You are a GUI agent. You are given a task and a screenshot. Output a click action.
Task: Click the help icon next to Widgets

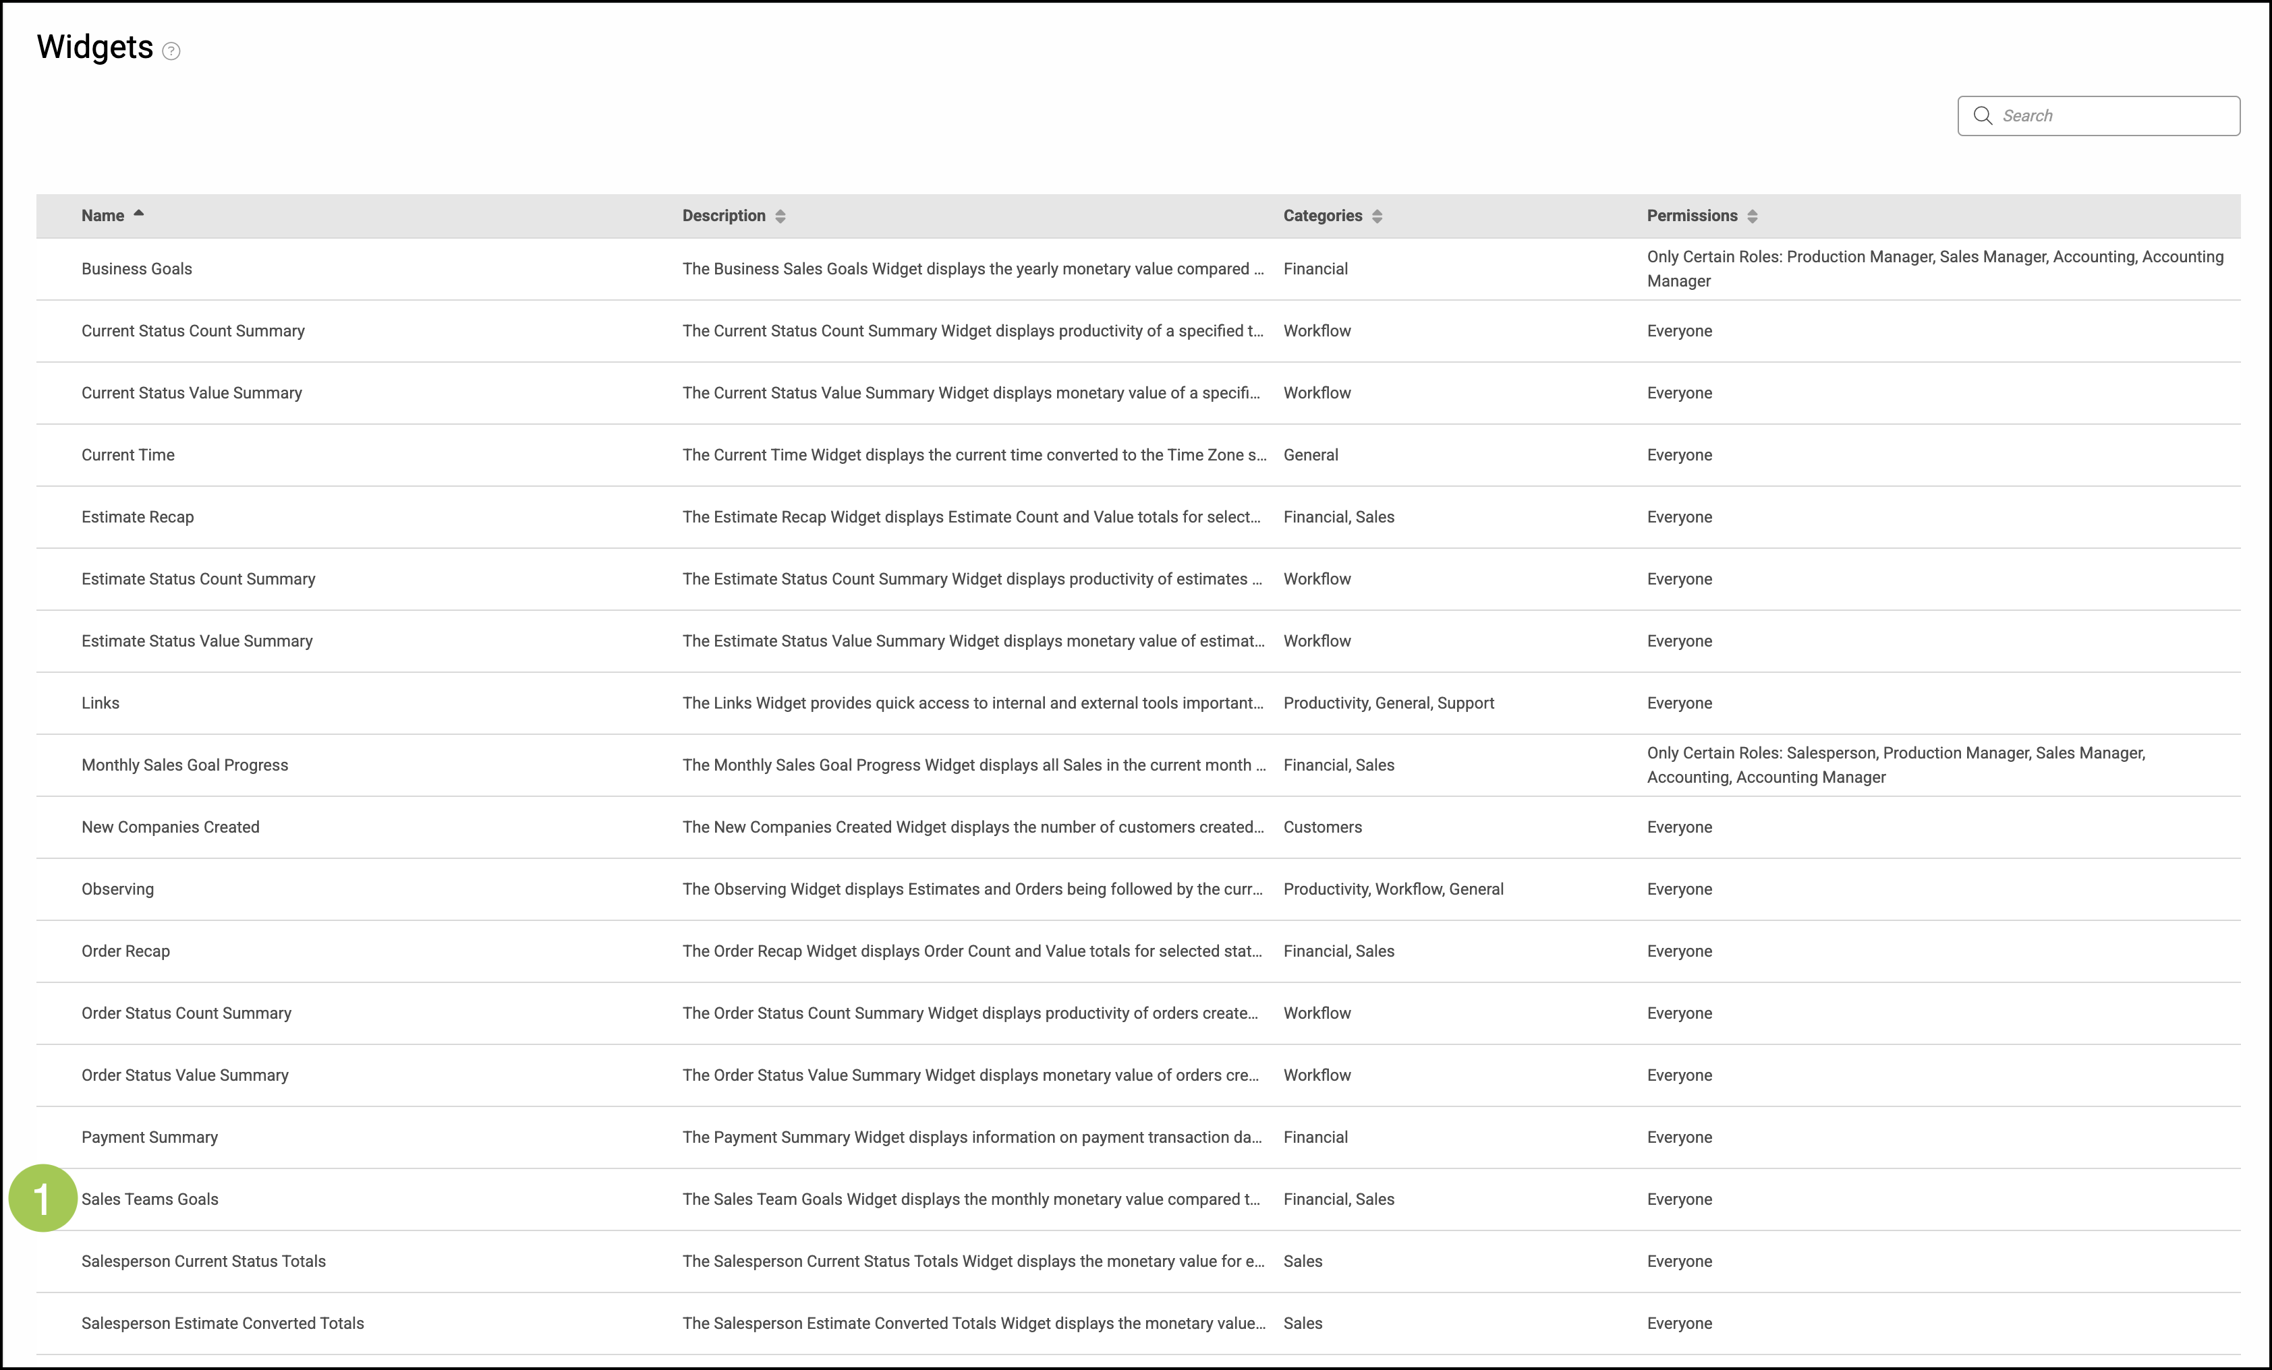171,51
